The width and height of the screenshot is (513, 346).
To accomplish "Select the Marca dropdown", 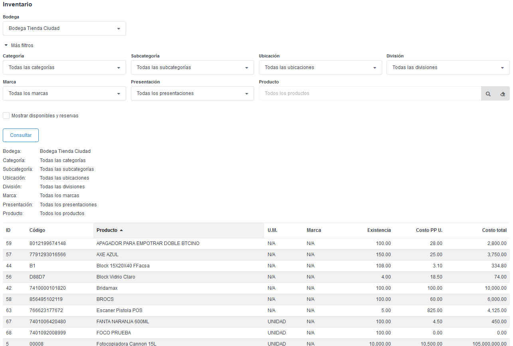I will pyautogui.click(x=64, y=93).
